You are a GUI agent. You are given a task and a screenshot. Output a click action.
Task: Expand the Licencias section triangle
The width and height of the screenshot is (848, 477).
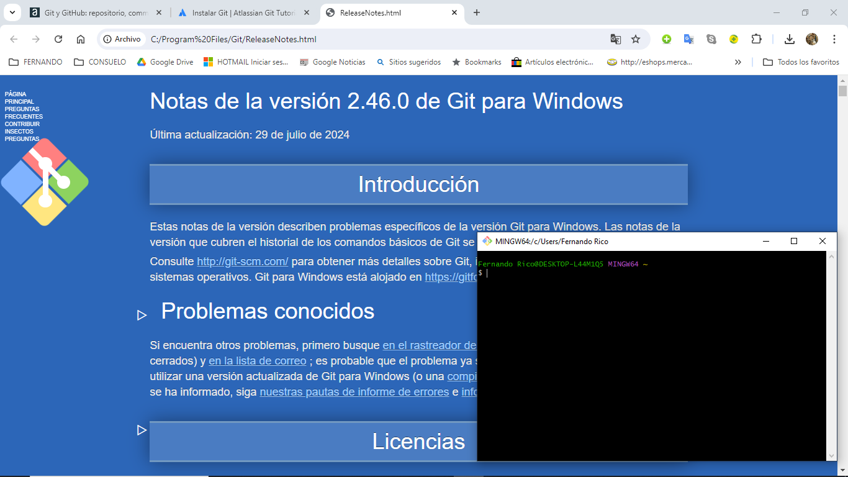click(142, 430)
